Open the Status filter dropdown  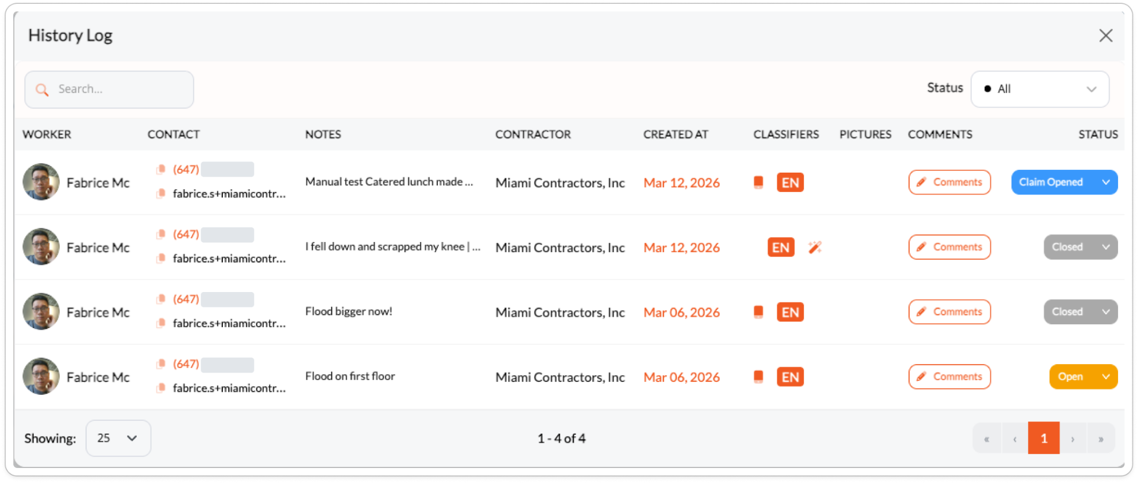1039,89
